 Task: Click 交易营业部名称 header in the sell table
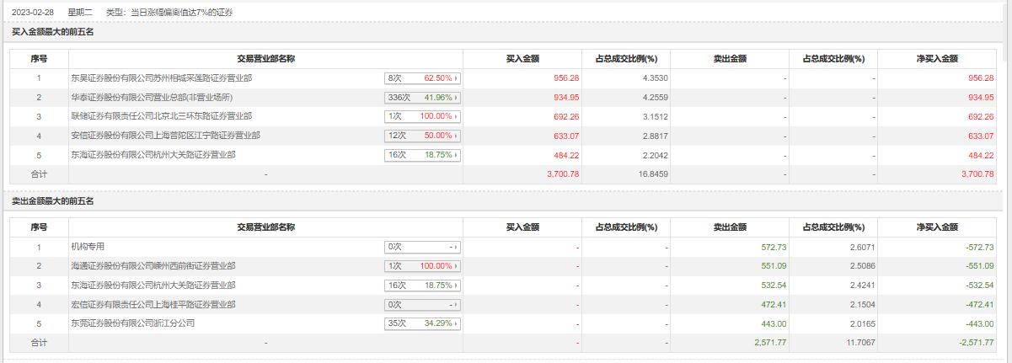pyautogui.click(x=265, y=227)
